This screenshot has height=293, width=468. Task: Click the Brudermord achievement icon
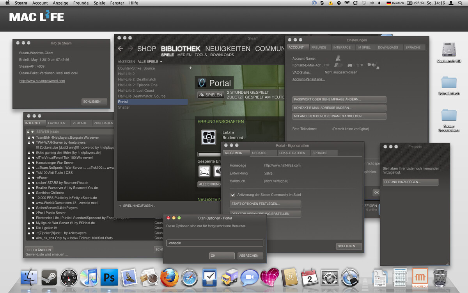(x=209, y=137)
